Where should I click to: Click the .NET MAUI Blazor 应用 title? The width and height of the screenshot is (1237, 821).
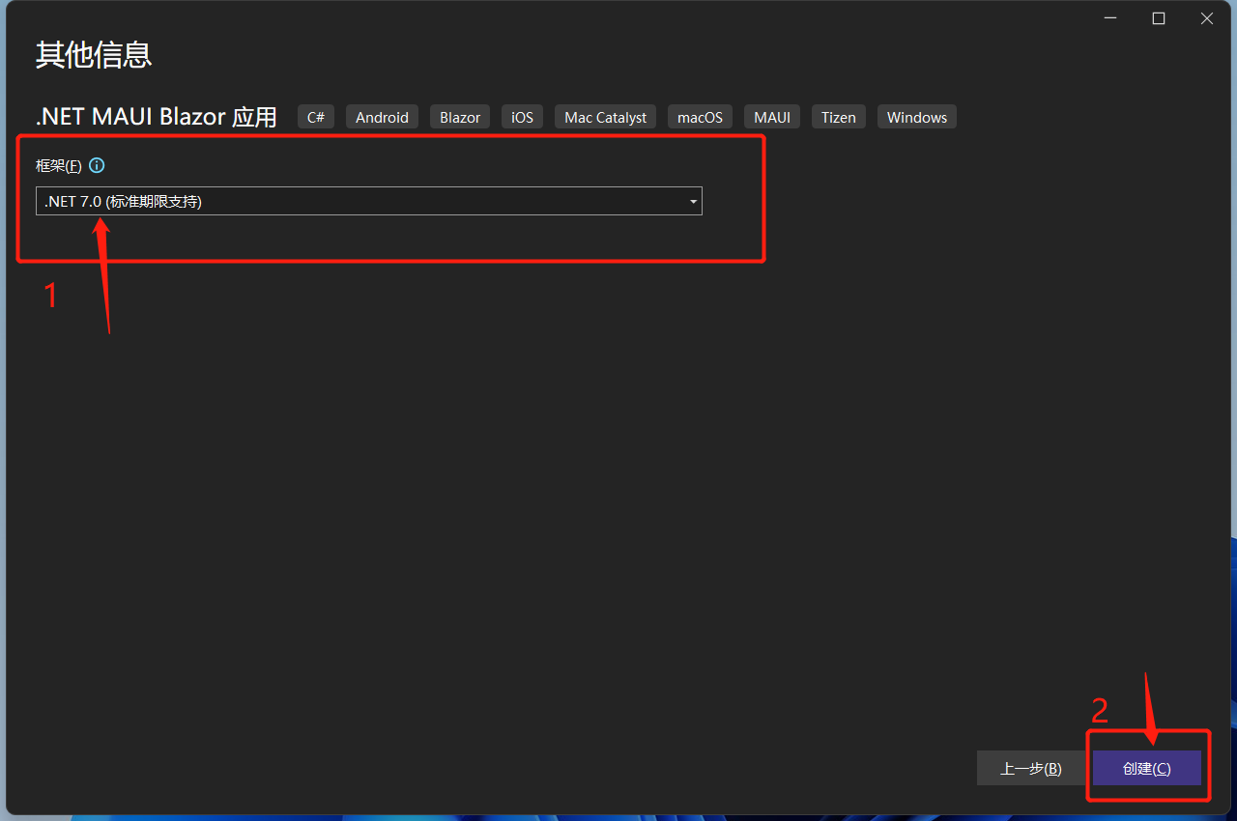point(157,117)
